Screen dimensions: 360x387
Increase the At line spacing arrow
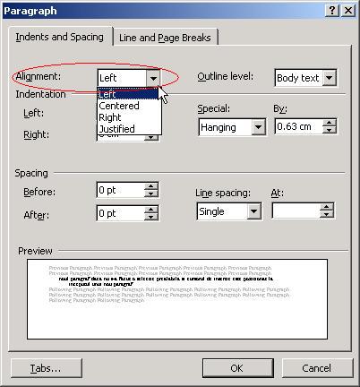point(326,207)
